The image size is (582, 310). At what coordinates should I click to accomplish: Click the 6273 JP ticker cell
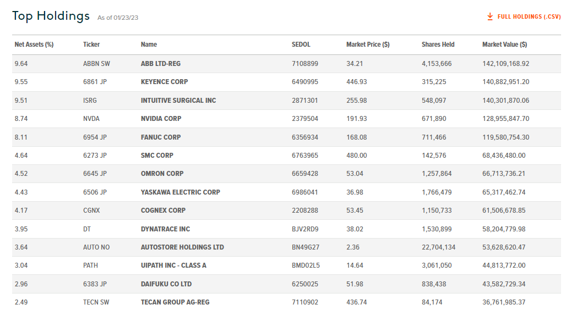[95, 156]
